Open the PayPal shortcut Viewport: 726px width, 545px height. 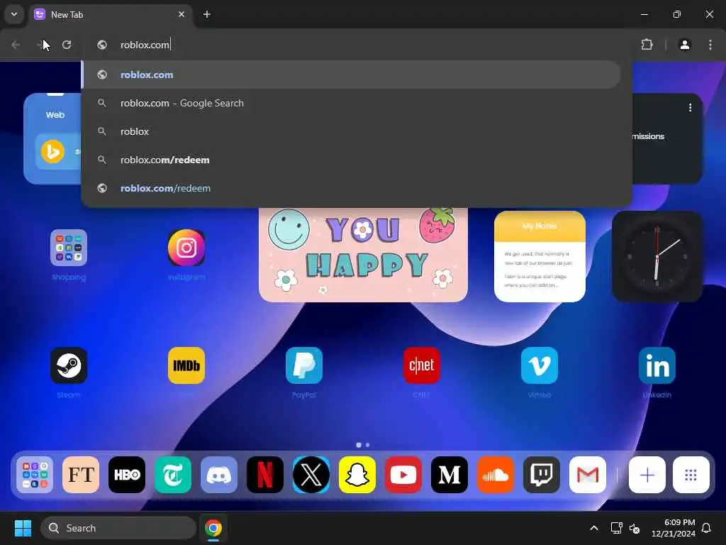point(303,365)
